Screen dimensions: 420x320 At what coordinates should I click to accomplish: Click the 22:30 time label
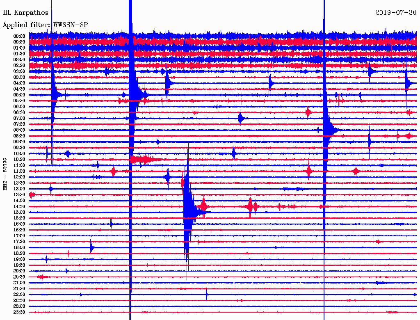click(19, 300)
